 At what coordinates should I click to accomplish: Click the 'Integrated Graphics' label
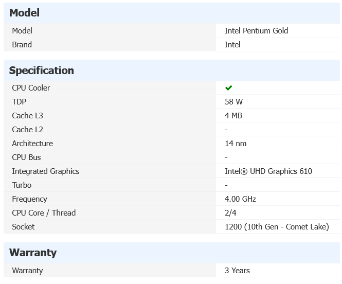coord(46,171)
